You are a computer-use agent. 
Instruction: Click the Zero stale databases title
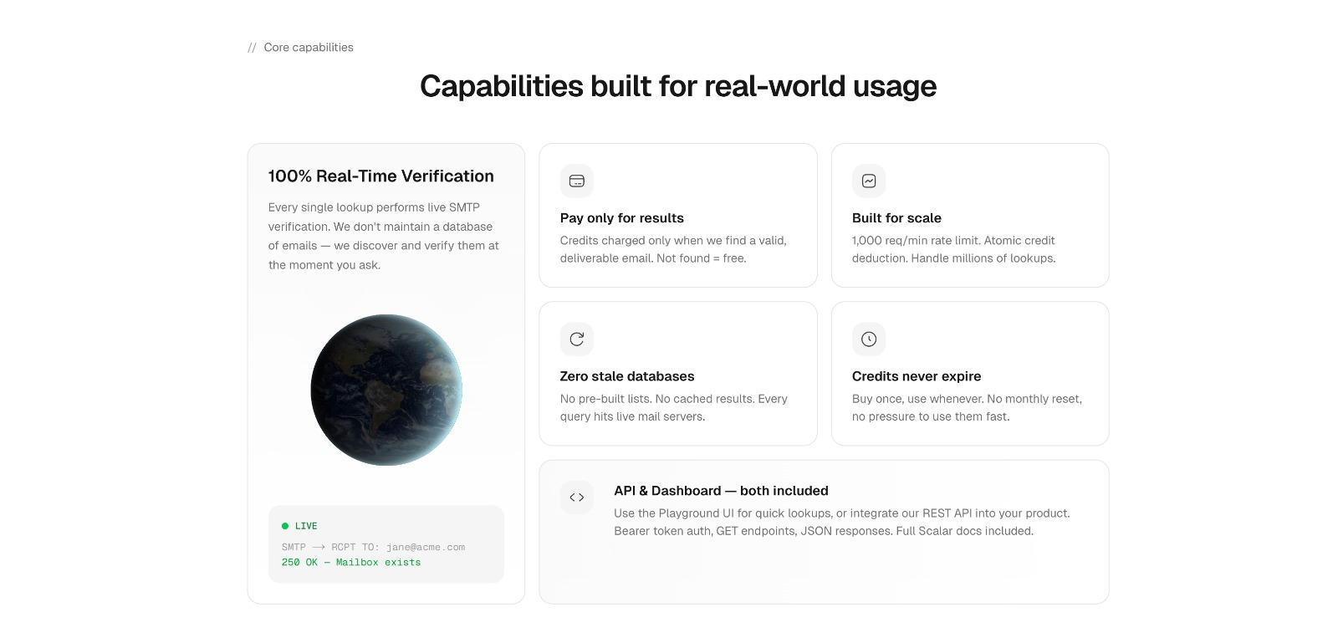pos(626,376)
